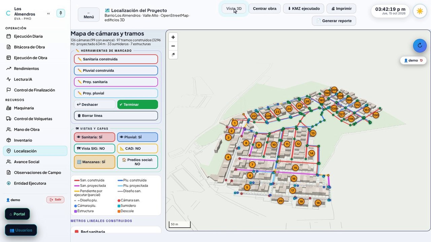431x242 pixels.
Task: Toggle light theme sun icon
Action: 420,11
